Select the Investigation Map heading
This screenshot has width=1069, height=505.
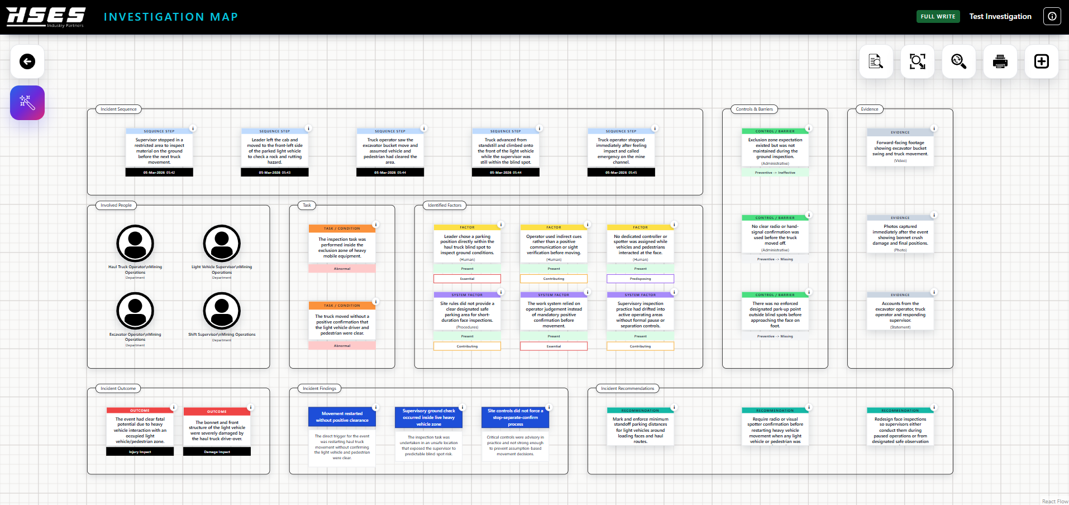[x=171, y=16]
